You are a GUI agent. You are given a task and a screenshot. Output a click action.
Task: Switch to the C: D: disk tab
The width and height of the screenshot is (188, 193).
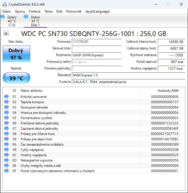click(12, 21)
